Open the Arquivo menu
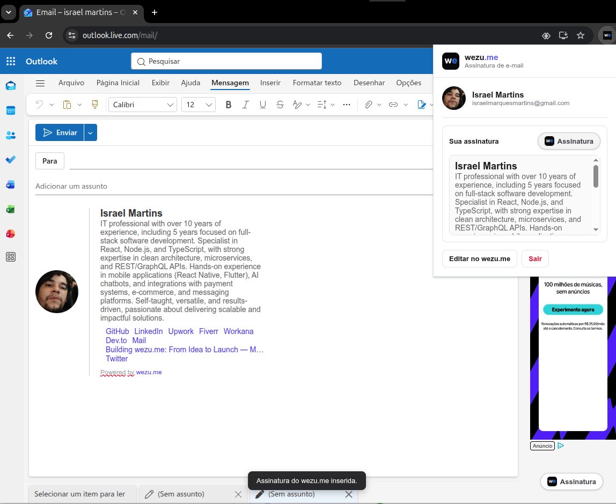Viewport: 616px width, 504px height. click(71, 83)
